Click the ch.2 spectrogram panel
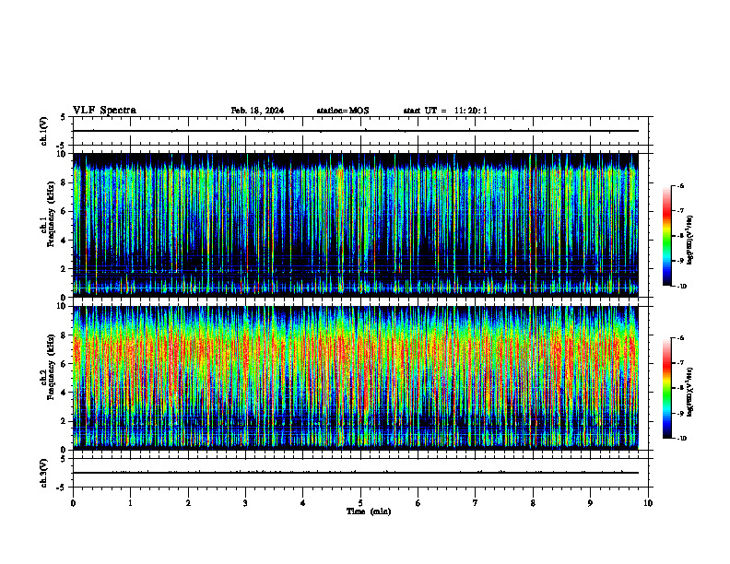Viewport: 730px width, 564px height. [x=355, y=378]
